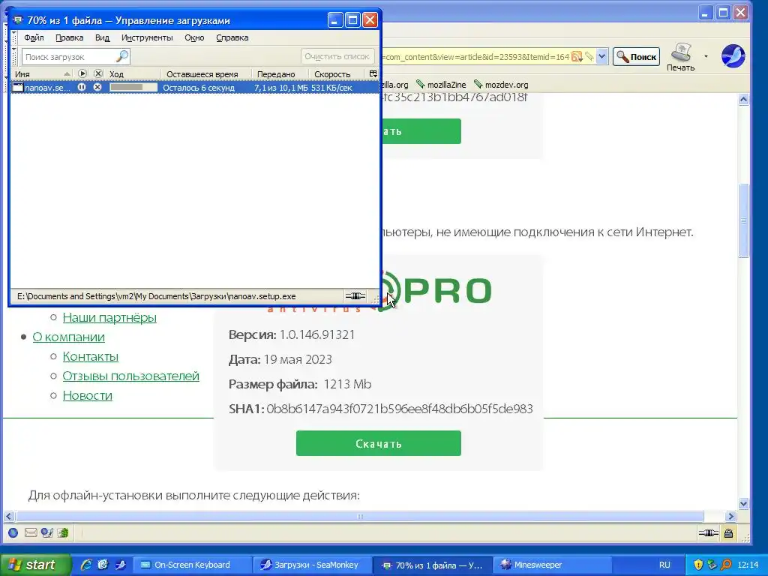
Task: Open the Отзывы пользователей link
Action: [130, 376]
